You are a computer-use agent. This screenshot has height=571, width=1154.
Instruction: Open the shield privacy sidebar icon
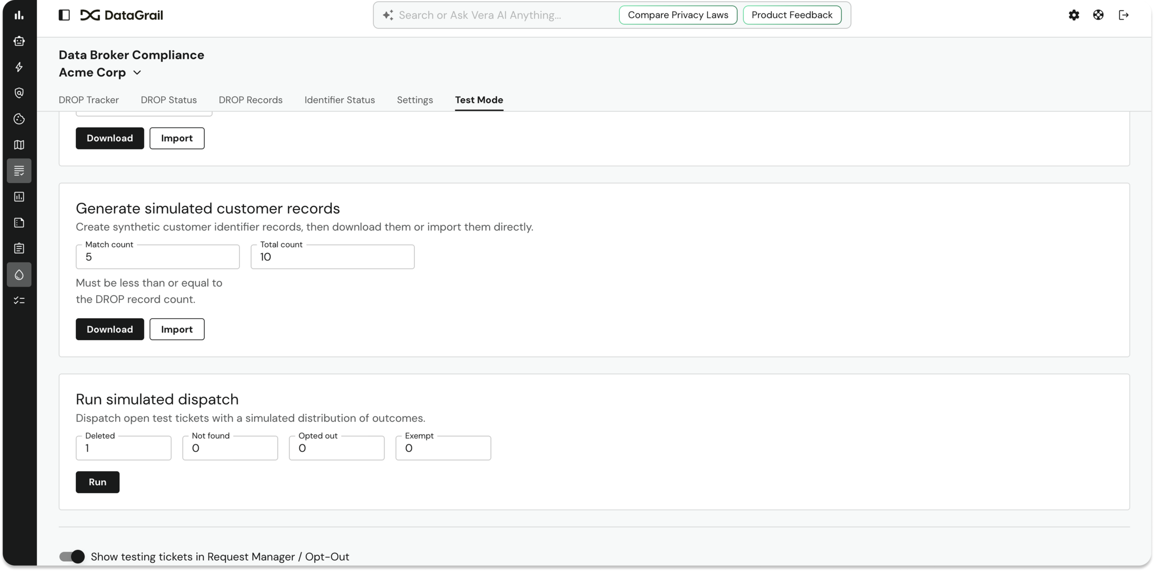(19, 93)
